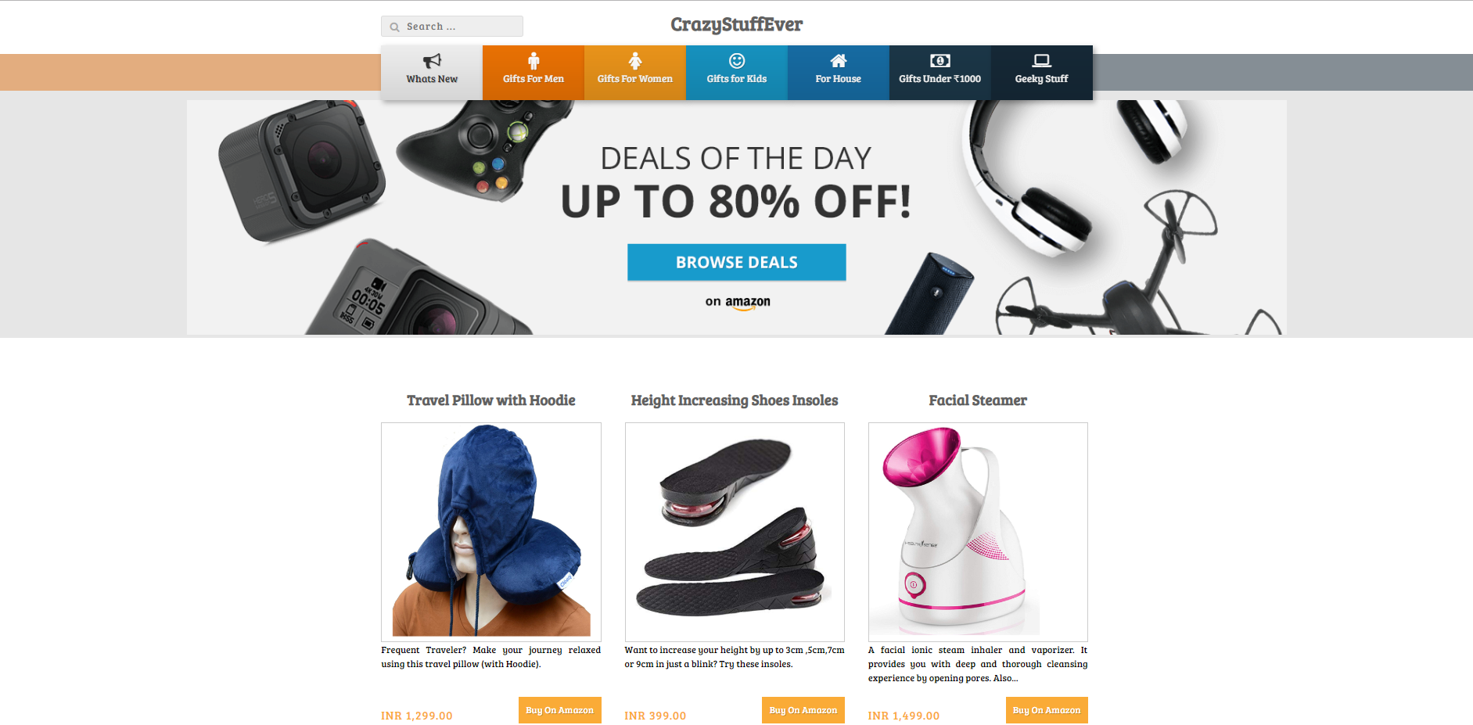Click the woman icon in Gifts For Women

(x=635, y=61)
